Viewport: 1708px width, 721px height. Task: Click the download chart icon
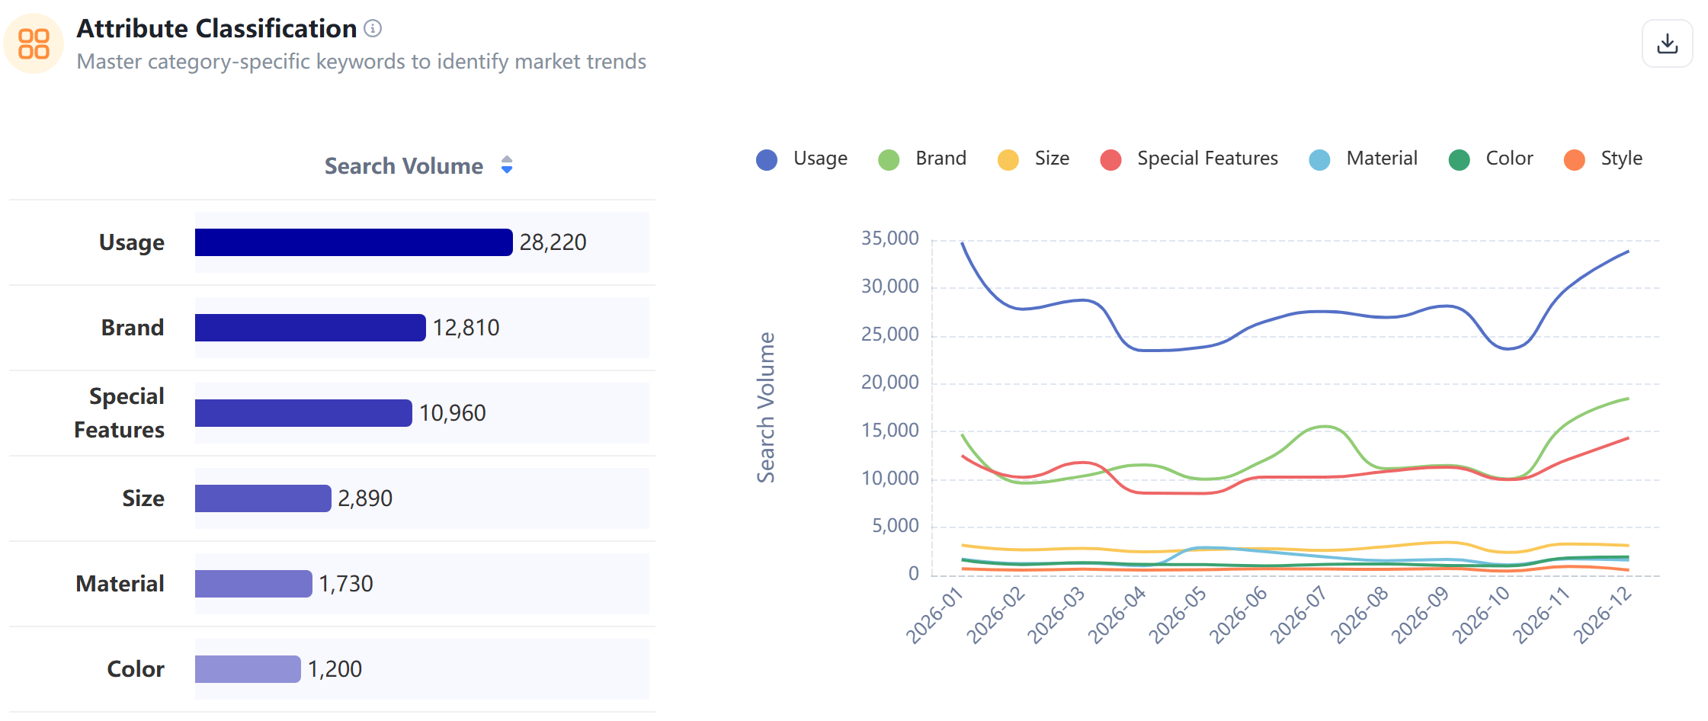pyautogui.click(x=1667, y=44)
